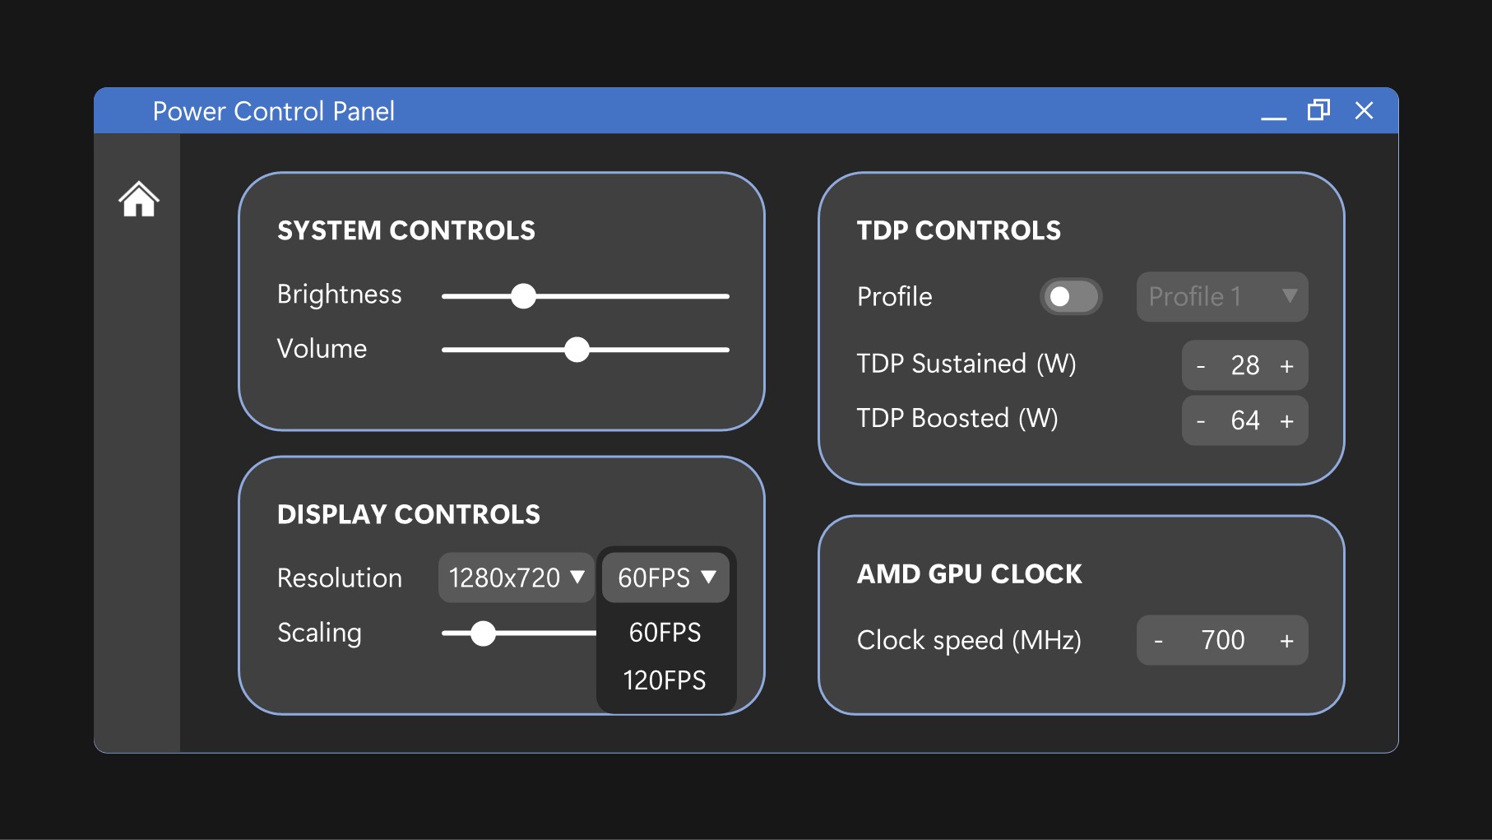Increase TDP Sustained wattage with plus button
1492x840 pixels.
[x=1287, y=365]
